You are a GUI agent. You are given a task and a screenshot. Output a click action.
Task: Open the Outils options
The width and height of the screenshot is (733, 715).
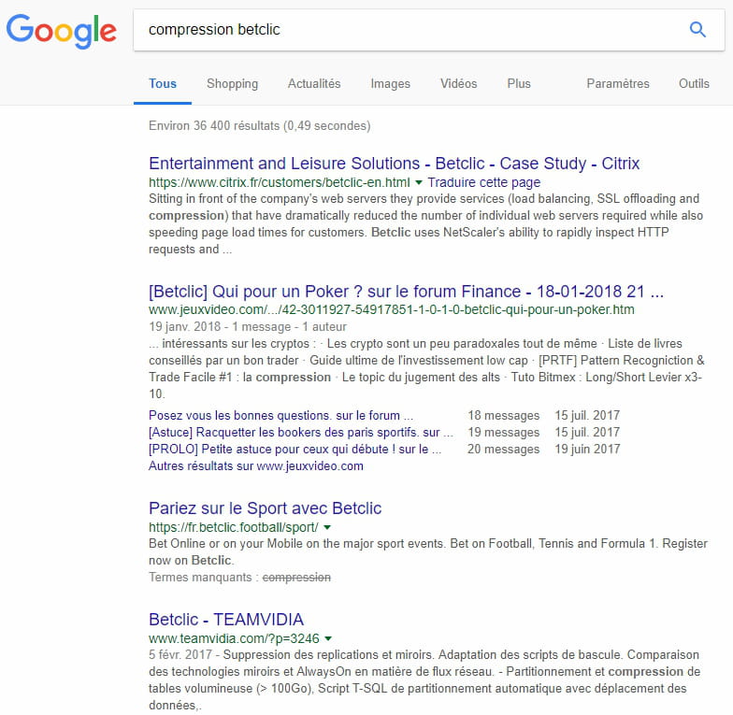694,84
